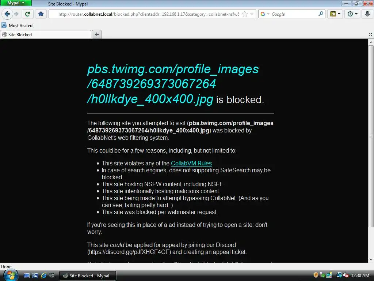Select the Site Blocked tab
The height and width of the screenshot is (281, 374).
[x=46, y=35]
